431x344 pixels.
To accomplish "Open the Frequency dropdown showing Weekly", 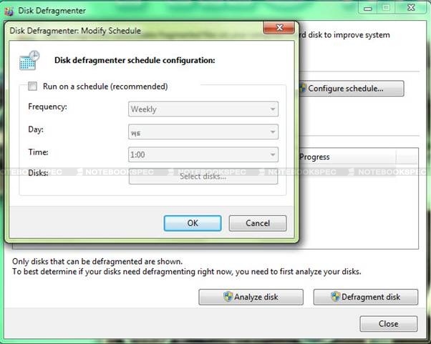I will pyautogui.click(x=203, y=109).
